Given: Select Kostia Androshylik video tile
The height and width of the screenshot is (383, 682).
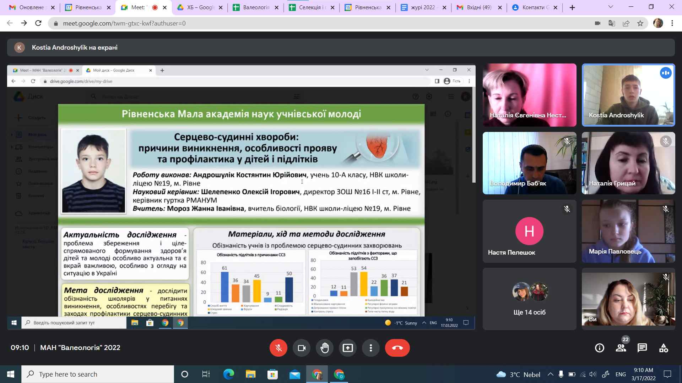Looking at the screenshot, I should point(628,95).
